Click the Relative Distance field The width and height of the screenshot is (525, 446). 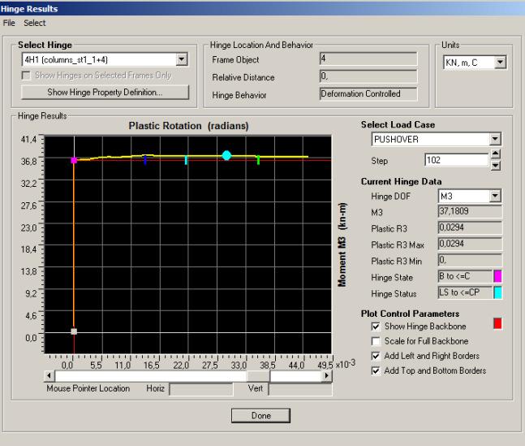tap(368, 76)
